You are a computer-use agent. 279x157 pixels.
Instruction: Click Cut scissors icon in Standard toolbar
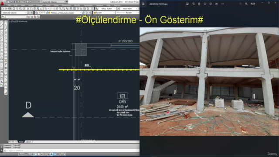pos(28,9)
